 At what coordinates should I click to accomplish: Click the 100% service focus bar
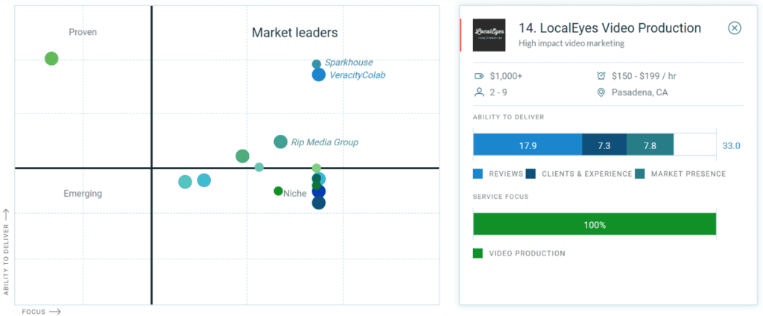pos(595,225)
